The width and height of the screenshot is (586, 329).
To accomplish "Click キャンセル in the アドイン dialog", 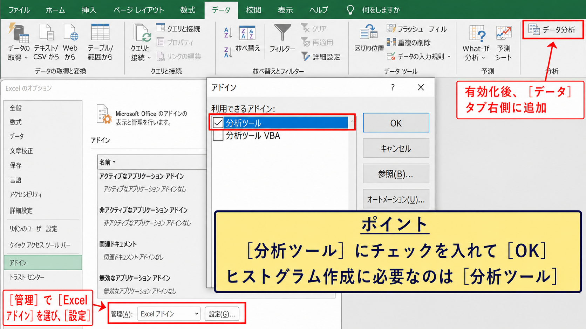I will [396, 148].
